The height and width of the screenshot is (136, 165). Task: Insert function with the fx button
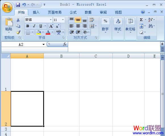coord(65,44)
